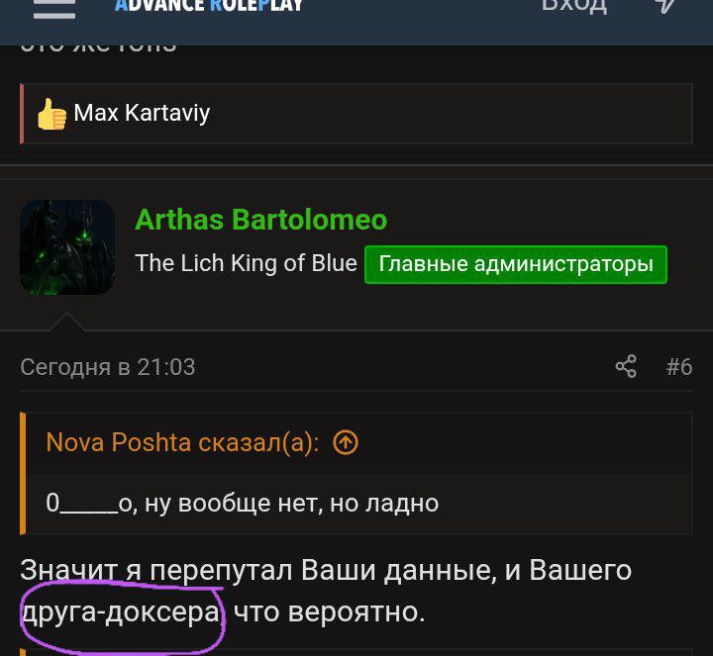Click the Nova Poshta сказал(а) quote header
Screen dimensions: 713x656
[x=182, y=442]
